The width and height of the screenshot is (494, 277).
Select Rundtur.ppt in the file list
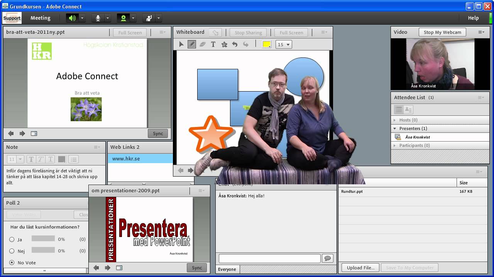coord(413,191)
